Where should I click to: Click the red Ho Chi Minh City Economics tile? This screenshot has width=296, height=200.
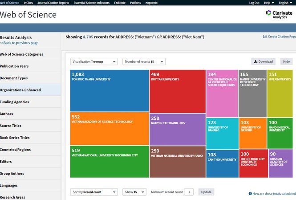[x=254, y=163]
